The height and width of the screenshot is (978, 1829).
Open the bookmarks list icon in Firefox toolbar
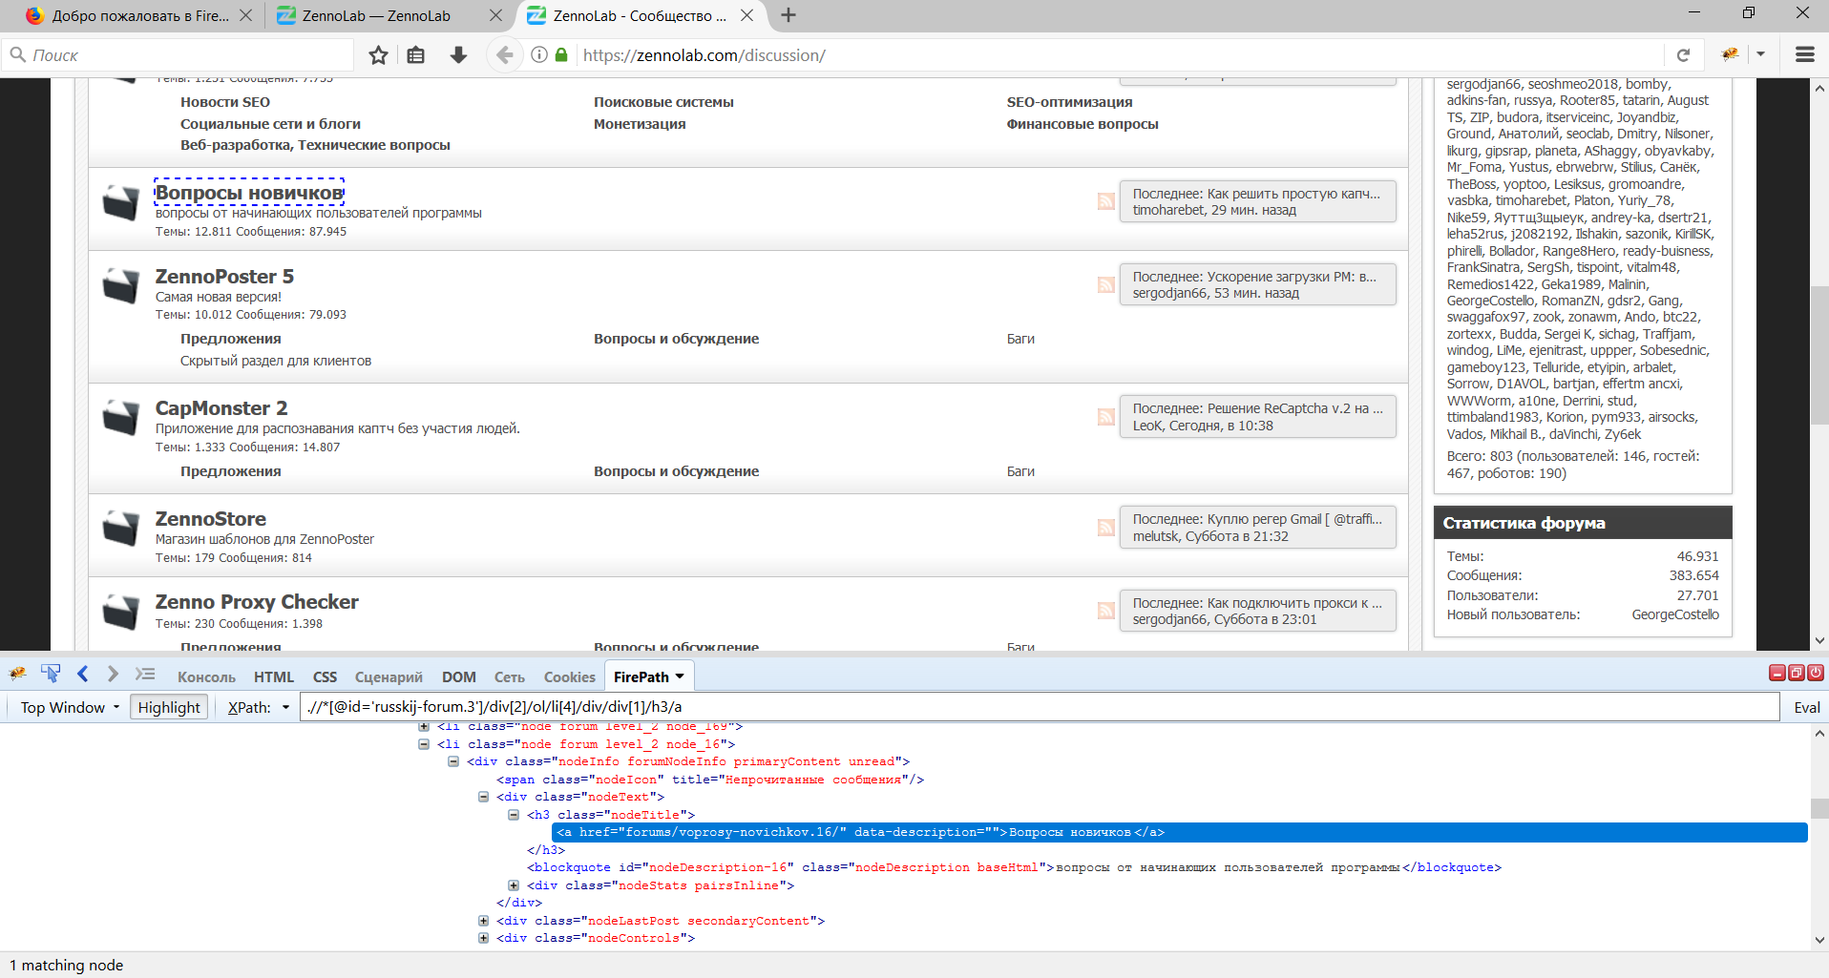416,55
